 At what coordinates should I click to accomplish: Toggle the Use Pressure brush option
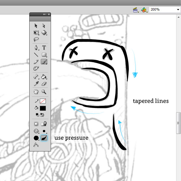pyautogui.click(x=44, y=138)
